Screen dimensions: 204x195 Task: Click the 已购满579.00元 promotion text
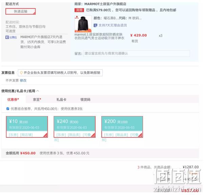point(131,10)
